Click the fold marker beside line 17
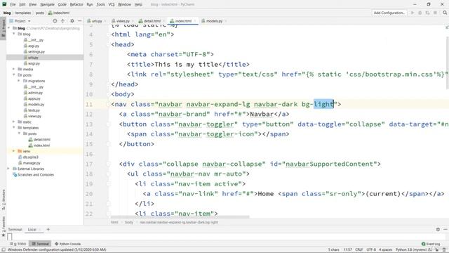449x253 pixels. [108, 164]
